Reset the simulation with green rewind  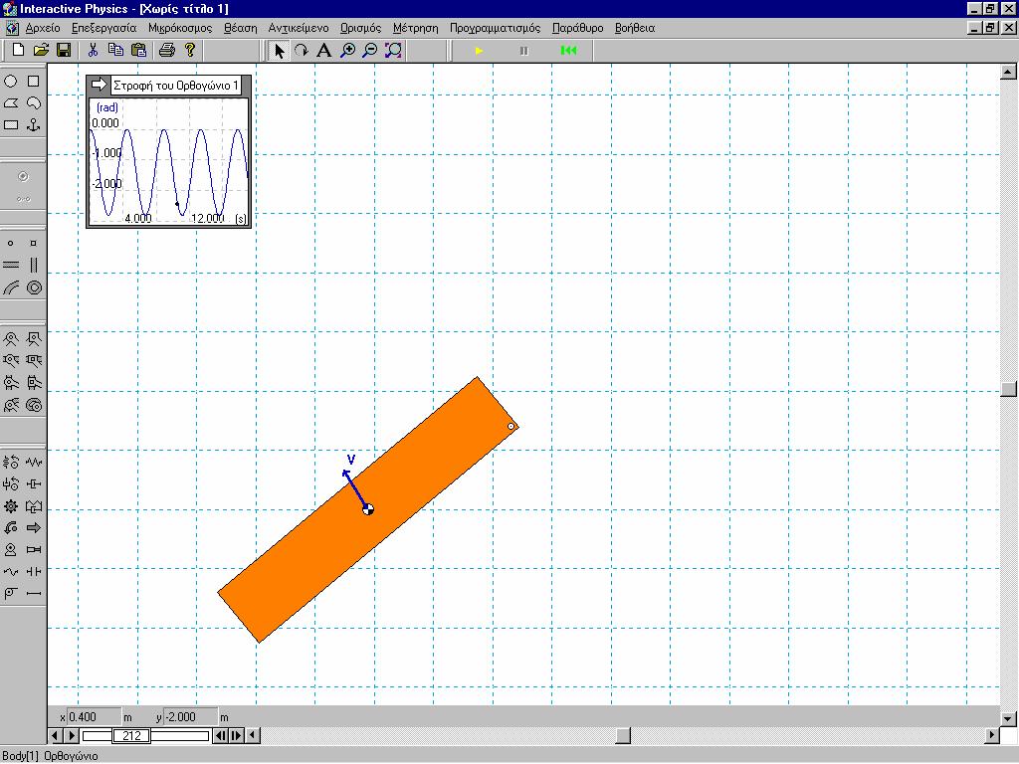(568, 51)
